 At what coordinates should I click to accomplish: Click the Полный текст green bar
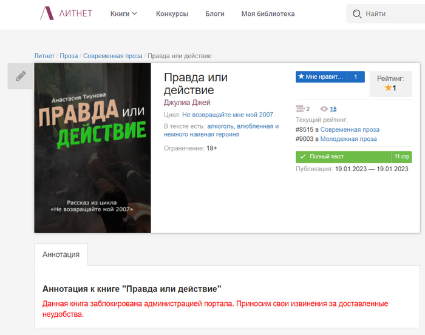[343, 157]
